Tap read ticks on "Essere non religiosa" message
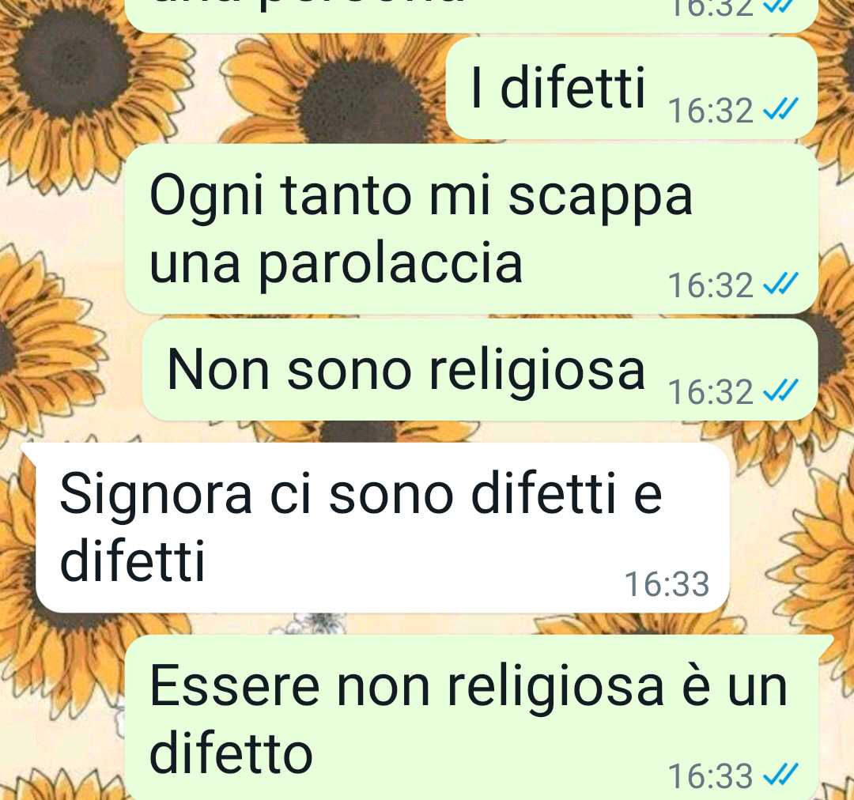Image resolution: width=854 pixels, height=800 pixels. (x=780, y=774)
